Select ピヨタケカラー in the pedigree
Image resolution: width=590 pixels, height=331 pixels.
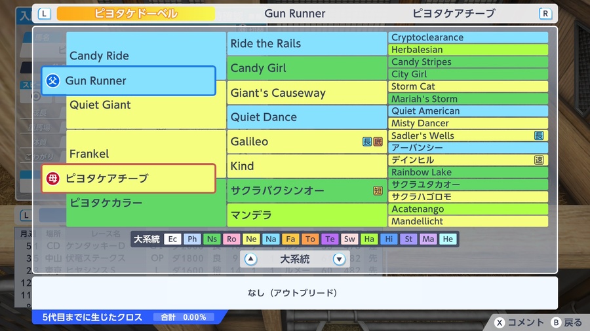coord(146,203)
